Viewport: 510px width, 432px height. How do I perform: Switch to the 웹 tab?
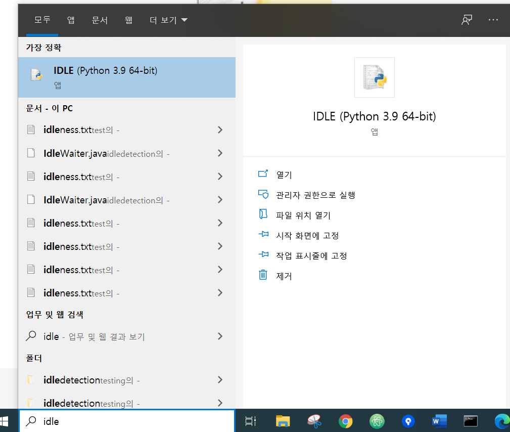click(128, 20)
